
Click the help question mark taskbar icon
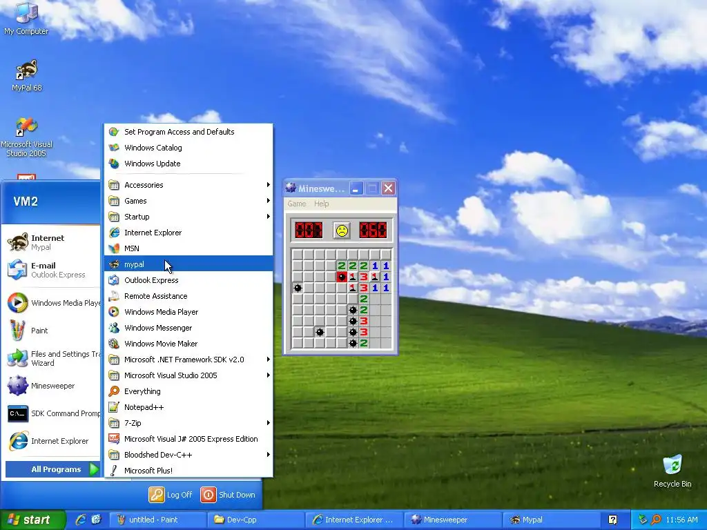pos(612,520)
